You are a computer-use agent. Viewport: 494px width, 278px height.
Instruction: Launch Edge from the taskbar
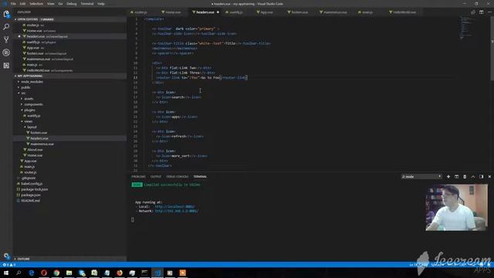point(31,273)
